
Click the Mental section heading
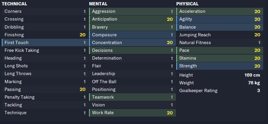[98, 4]
